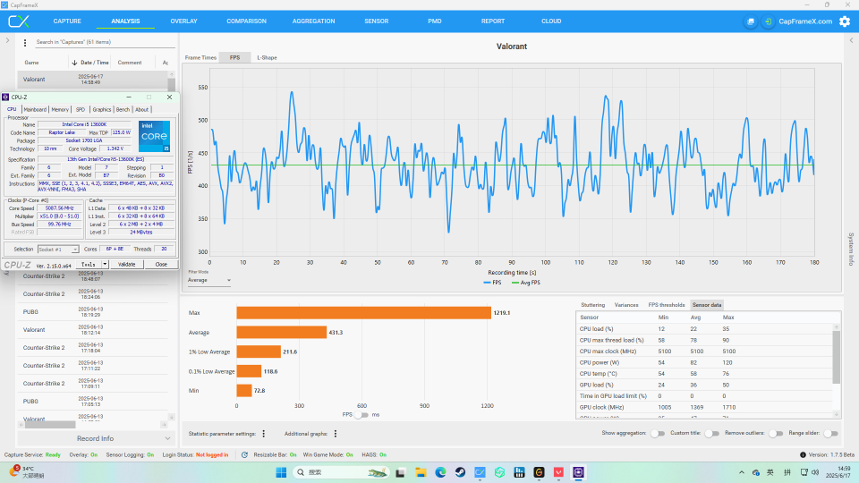This screenshot has width=859, height=483.
Task: Show the L-Shape graph tab
Action: 267,57
